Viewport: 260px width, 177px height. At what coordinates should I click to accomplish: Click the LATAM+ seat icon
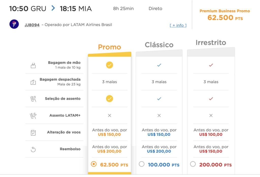point(33,116)
